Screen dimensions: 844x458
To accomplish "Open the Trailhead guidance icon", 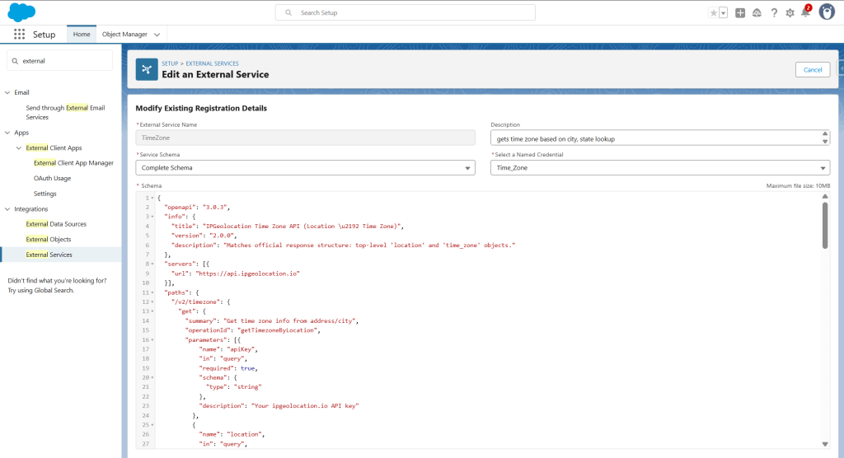I will tap(757, 13).
